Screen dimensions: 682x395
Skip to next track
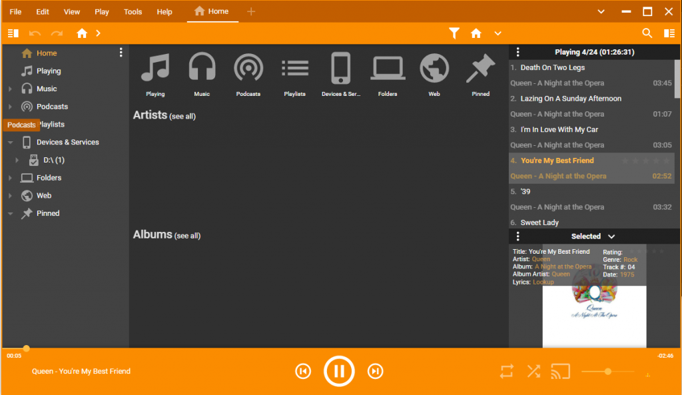pyautogui.click(x=376, y=372)
